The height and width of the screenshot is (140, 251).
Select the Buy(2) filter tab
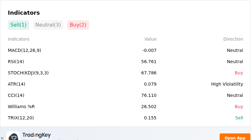coord(78,25)
